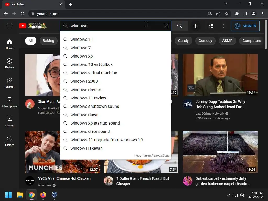Select the Candy filter chip
268x201 pixels.
pyautogui.click(x=183, y=41)
